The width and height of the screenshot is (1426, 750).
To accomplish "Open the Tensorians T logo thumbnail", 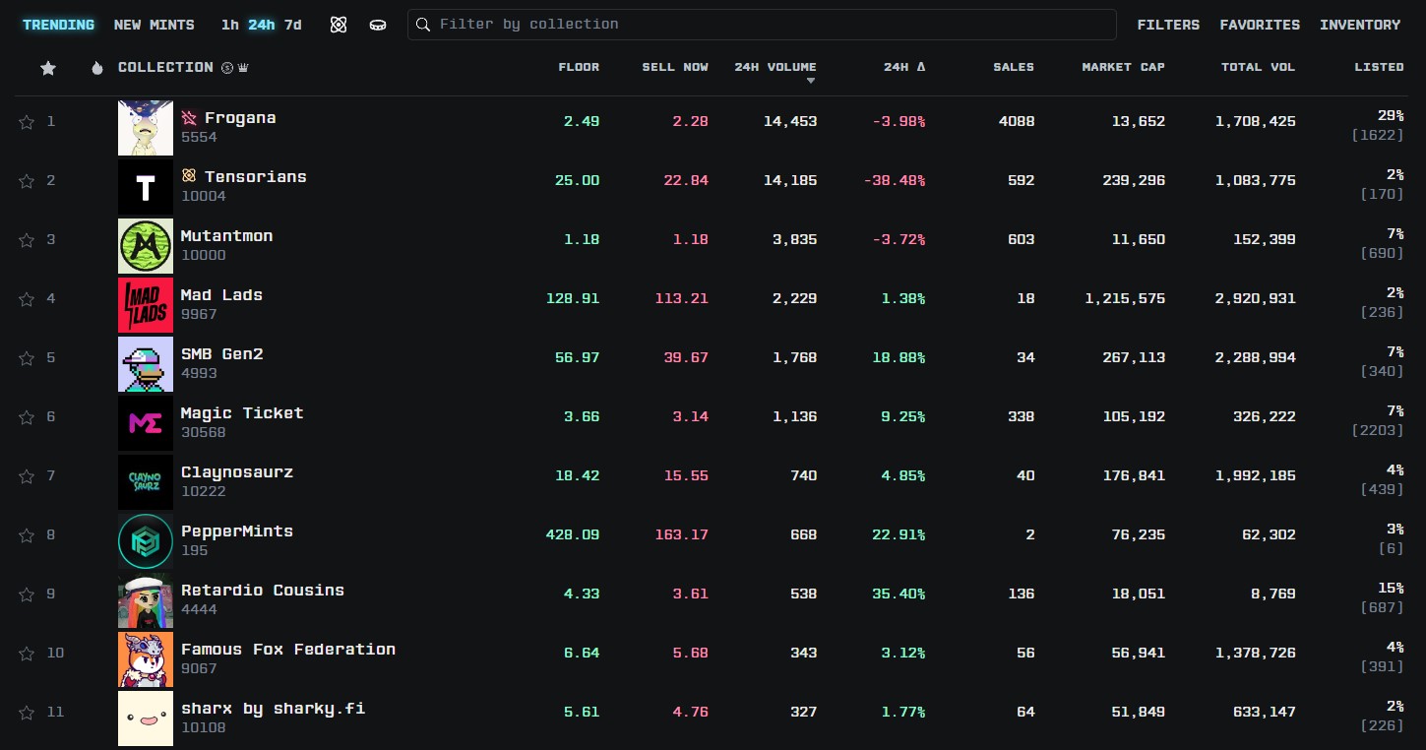I will tap(146, 187).
